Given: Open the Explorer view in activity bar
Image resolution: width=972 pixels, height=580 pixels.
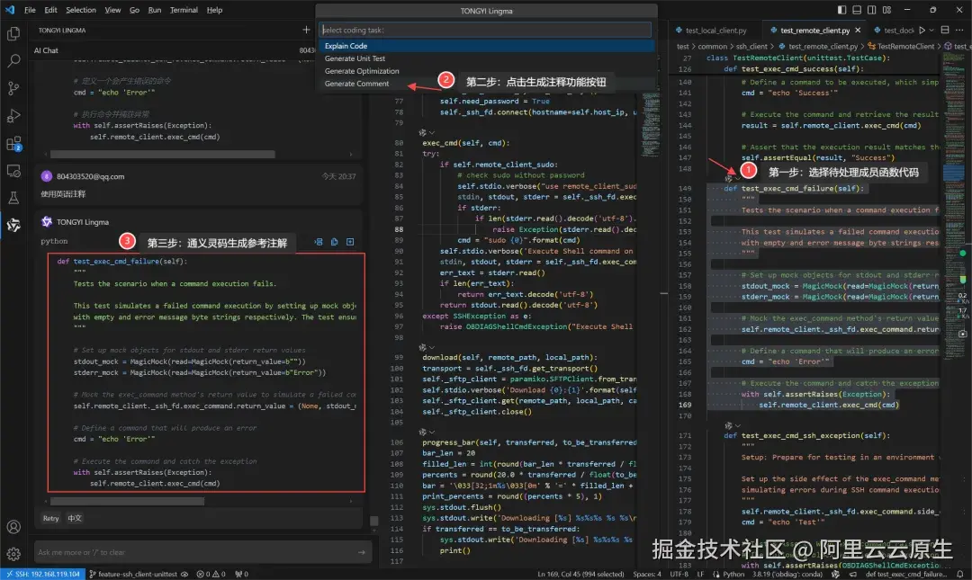Looking at the screenshot, I should 13,33.
